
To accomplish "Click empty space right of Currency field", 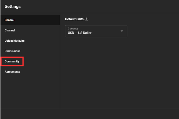I will [x=152, y=31].
